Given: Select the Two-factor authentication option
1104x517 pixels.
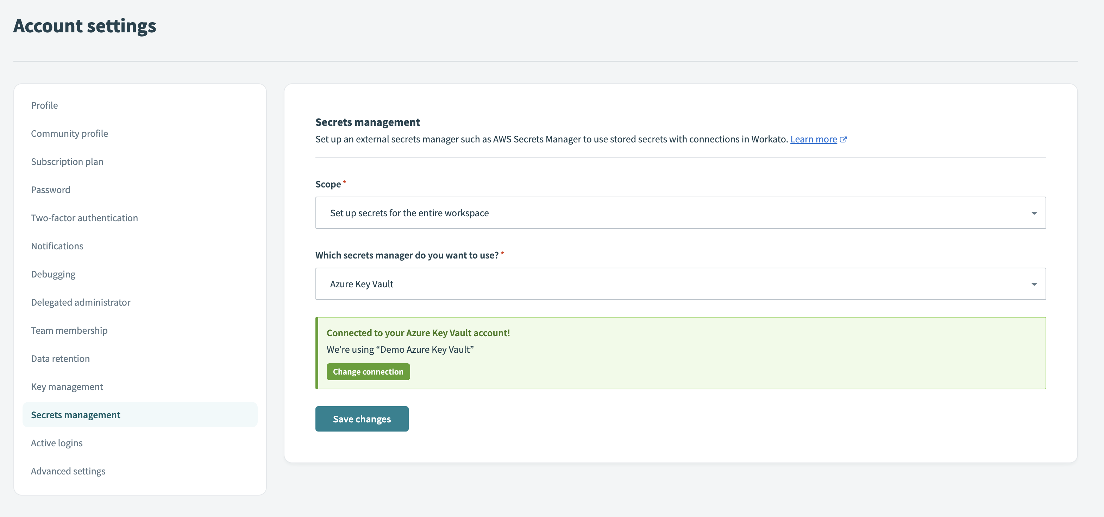Looking at the screenshot, I should [84, 217].
